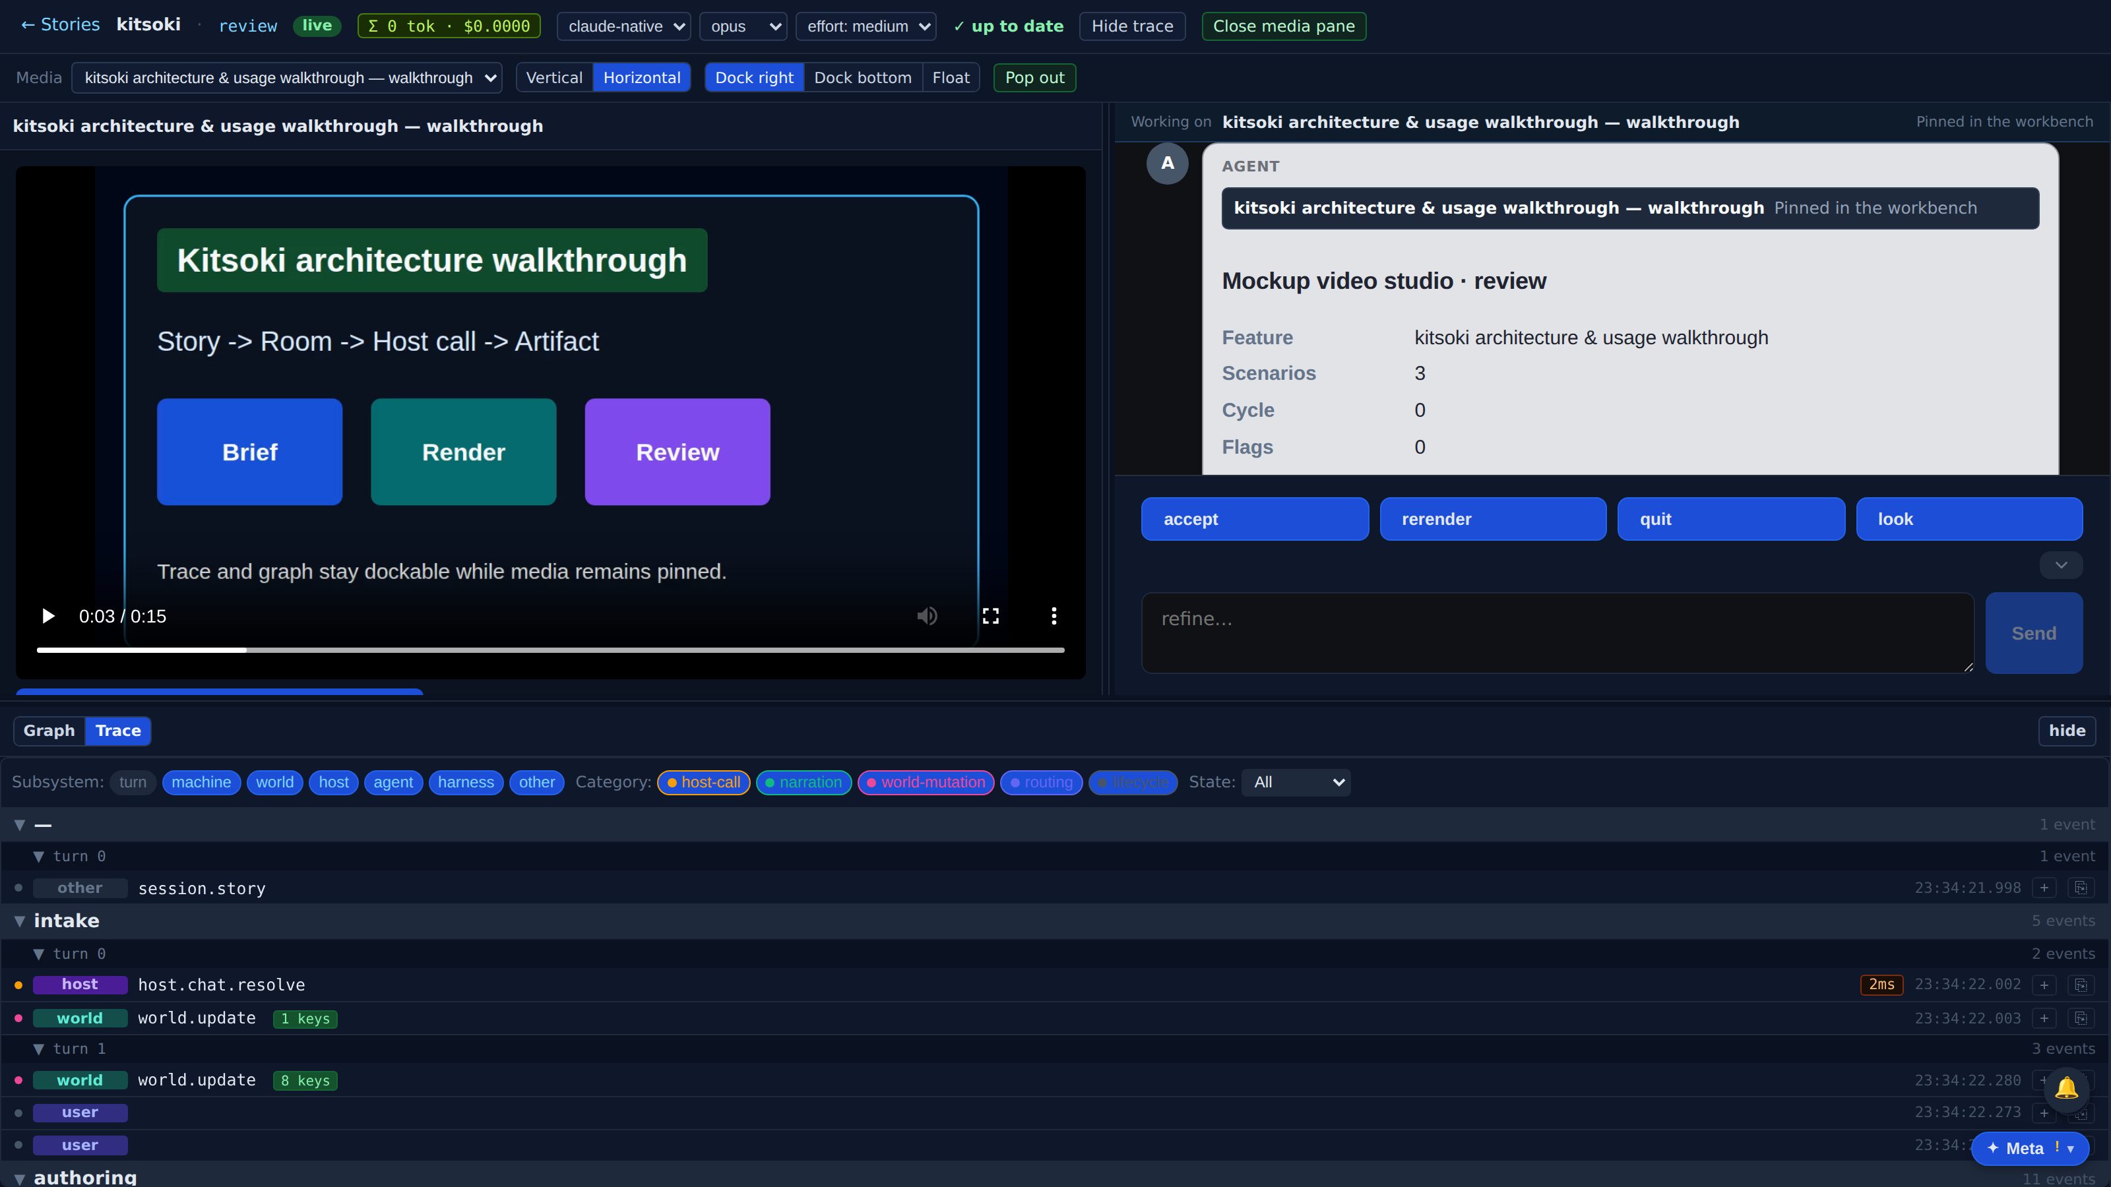The height and width of the screenshot is (1187, 2111).
Task: Toggle the world-mutation category filter
Action: click(x=926, y=782)
